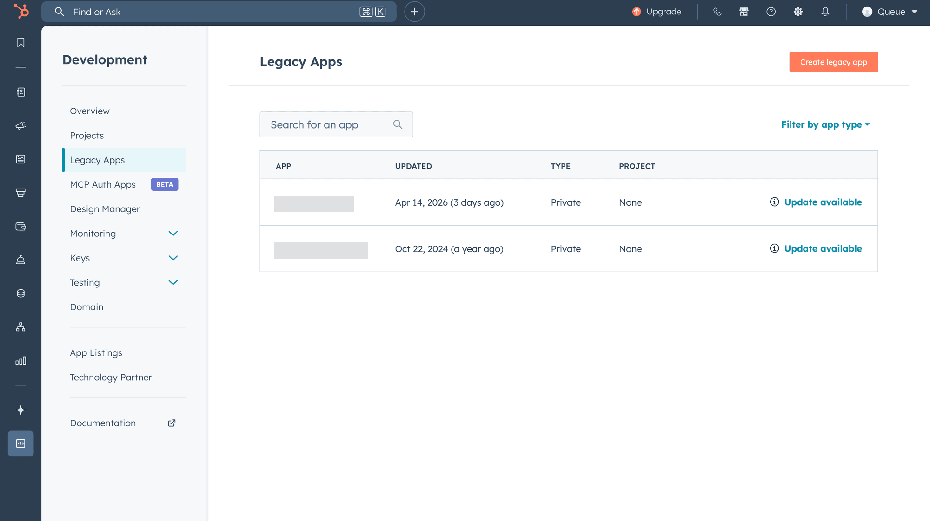Open the CRM contacts icon in sidebar

[x=20, y=92]
